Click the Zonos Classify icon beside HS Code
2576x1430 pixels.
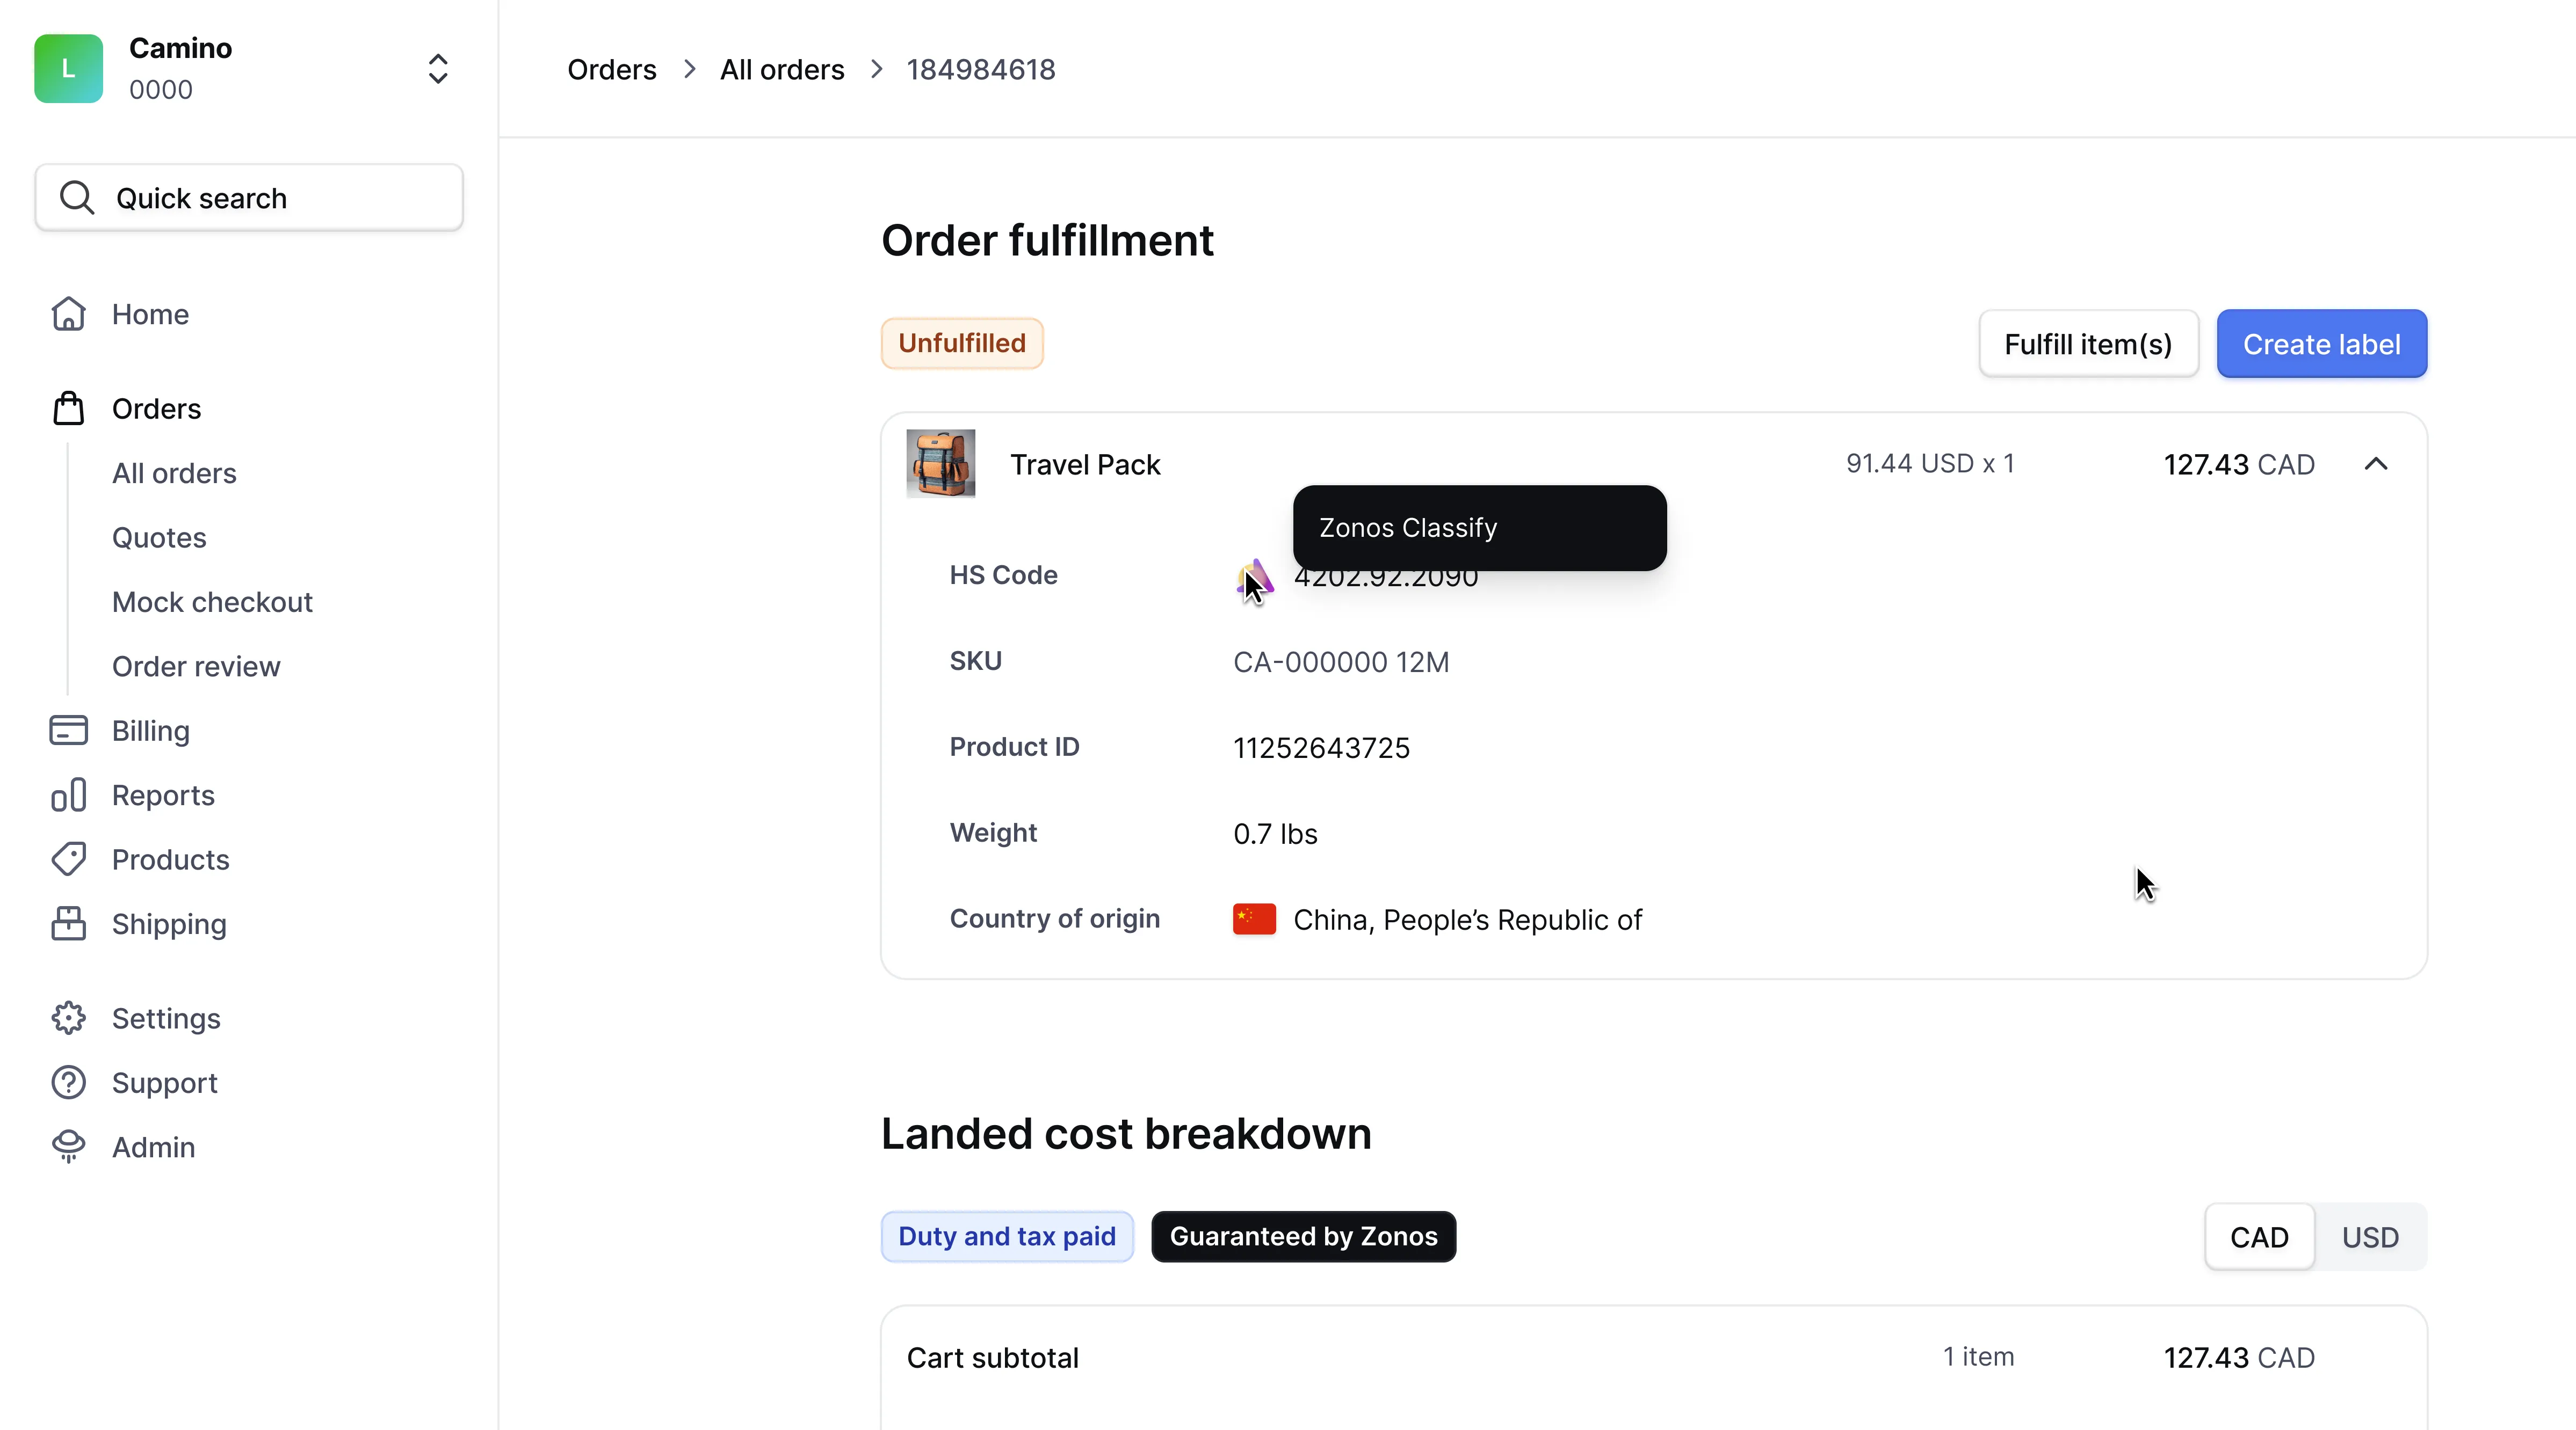click(1254, 579)
